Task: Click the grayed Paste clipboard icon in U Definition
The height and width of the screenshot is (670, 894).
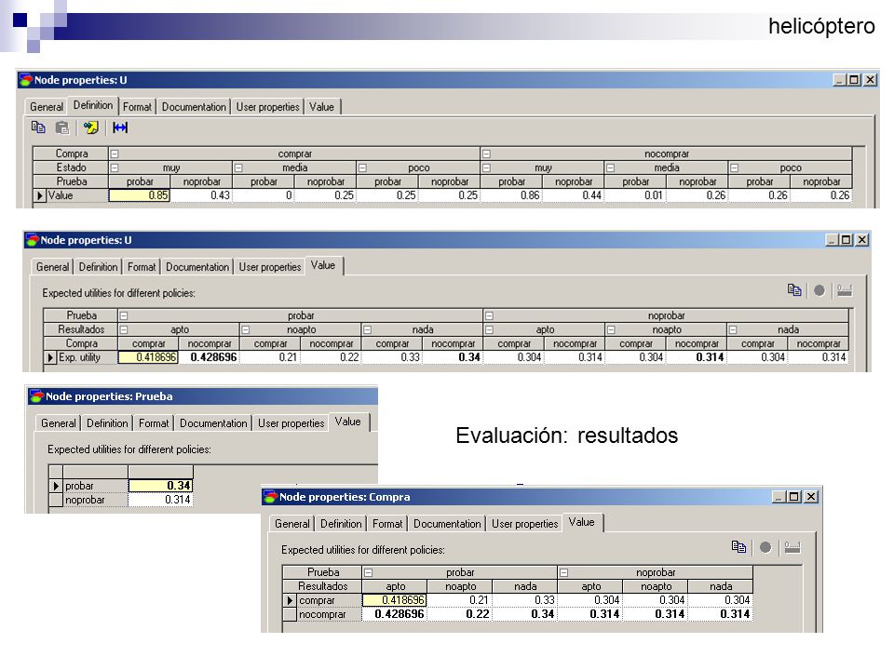Action: tap(62, 127)
